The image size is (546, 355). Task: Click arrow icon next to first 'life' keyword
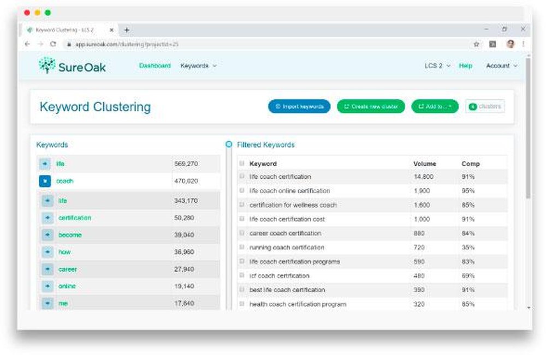45,164
